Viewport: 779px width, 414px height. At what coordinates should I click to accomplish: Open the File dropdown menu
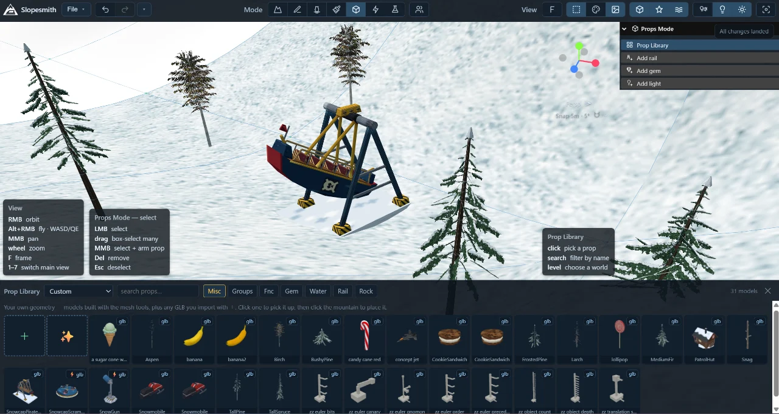coord(77,10)
